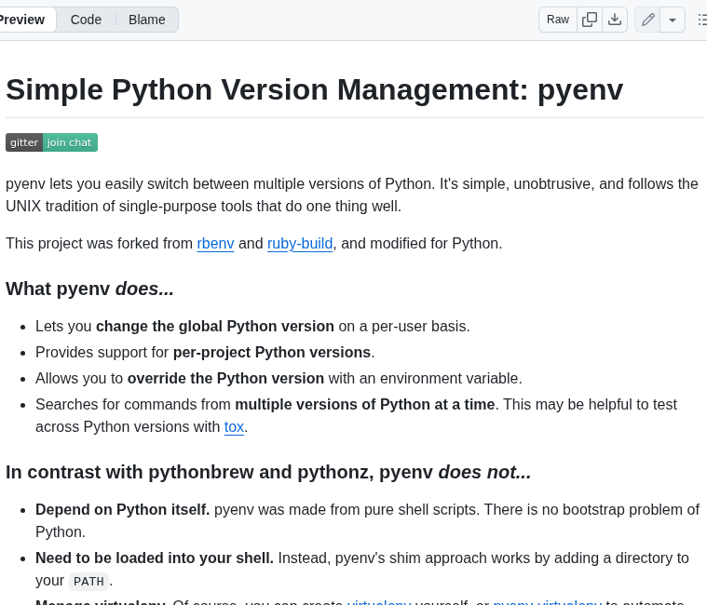Switch to the Blame tab

pyautogui.click(x=146, y=20)
